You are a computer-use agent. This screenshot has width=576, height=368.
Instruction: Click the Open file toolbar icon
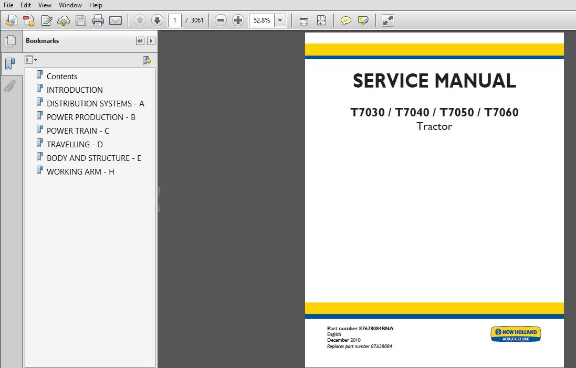12,20
